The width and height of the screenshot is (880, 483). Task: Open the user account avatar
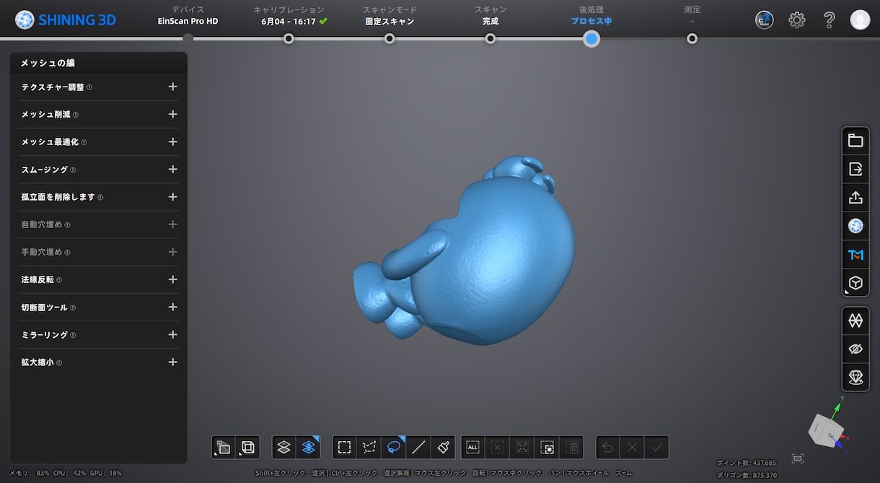point(860,20)
